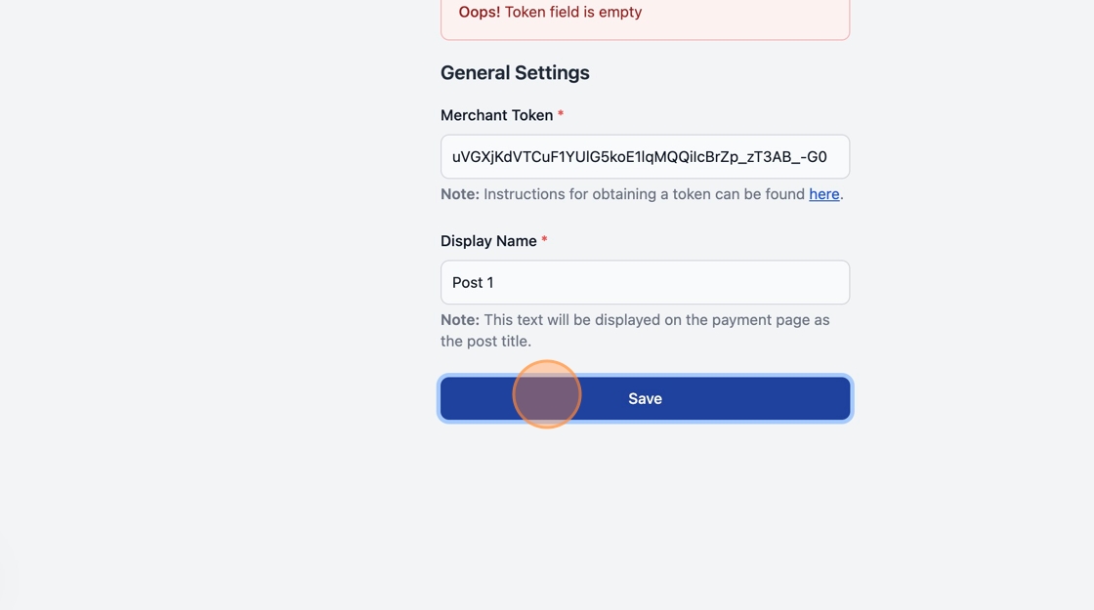Open the 'here' token instructions link
Image resolution: width=1094 pixels, height=610 pixels.
[x=823, y=194]
